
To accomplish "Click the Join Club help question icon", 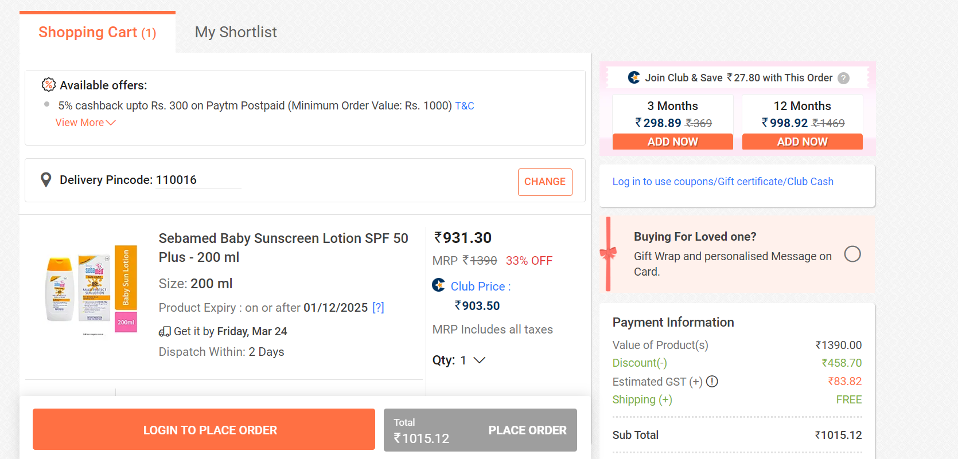I will pyautogui.click(x=843, y=78).
